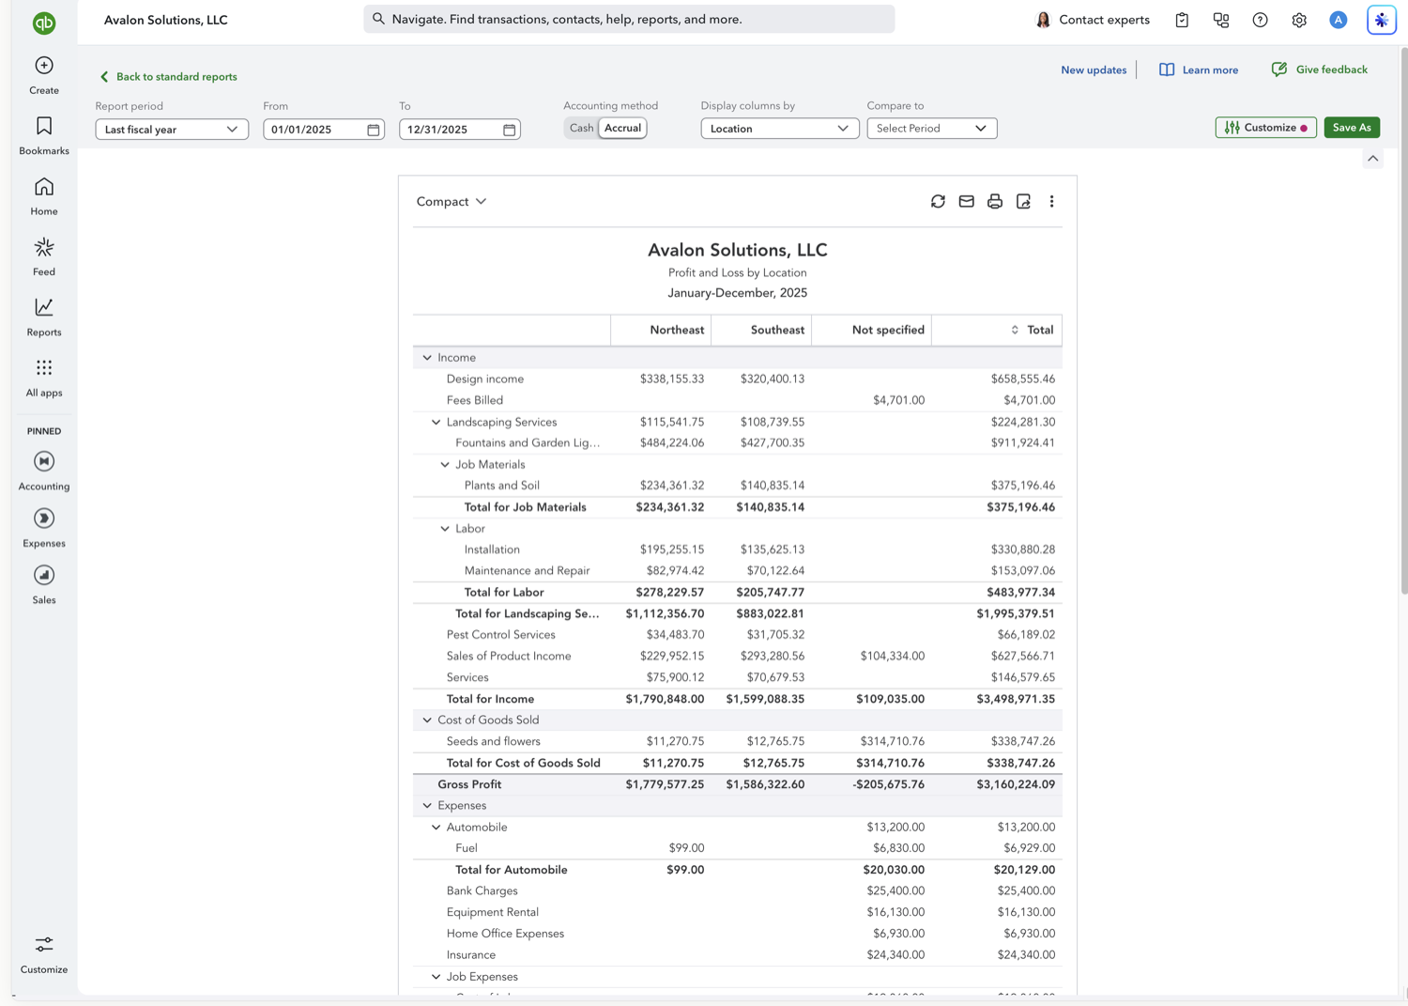Image resolution: width=1408 pixels, height=1006 pixels.
Task: Open the Create plus menu
Action: pos(44,75)
